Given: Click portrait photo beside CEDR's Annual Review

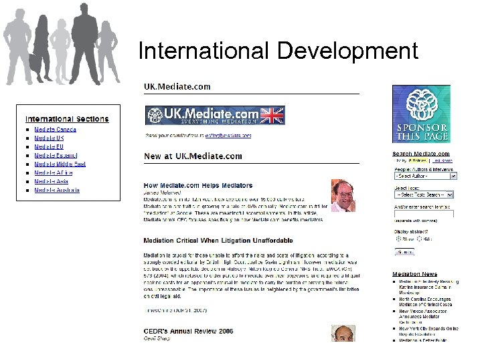Looking at the screenshot, I should [343, 334].
